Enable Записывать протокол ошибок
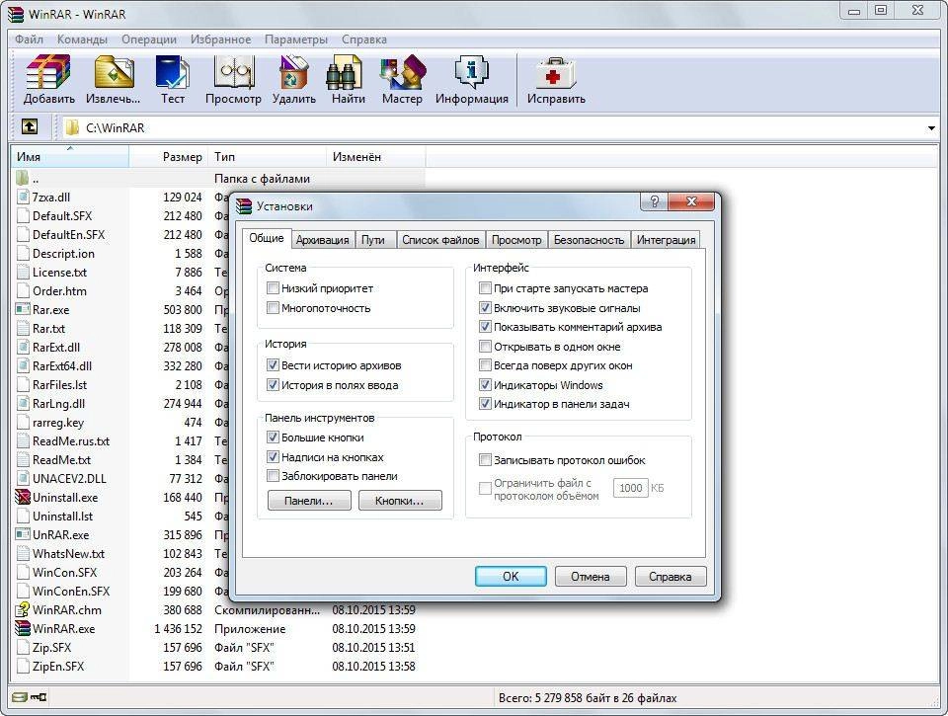Screen dimensions: 948x716 (x=485, y=460)
